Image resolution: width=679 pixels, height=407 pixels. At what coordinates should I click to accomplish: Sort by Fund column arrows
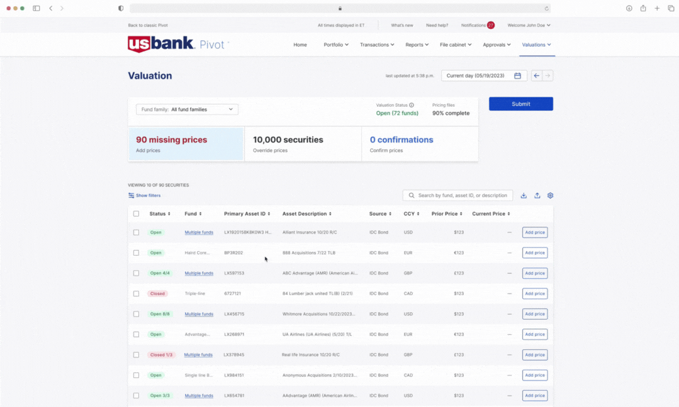point(200,214)
